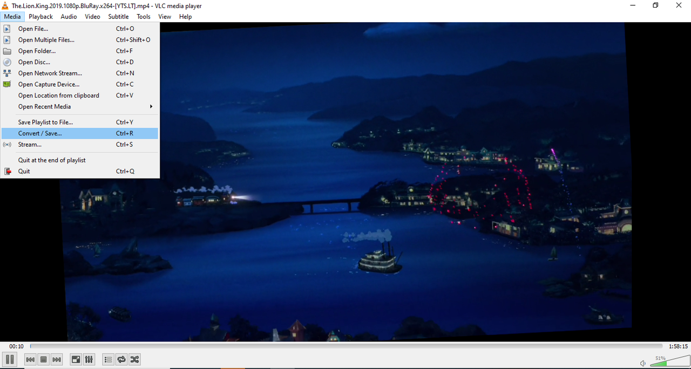Choose Open Capture Device... entry
691x369 pixels.
click(80, 84)
